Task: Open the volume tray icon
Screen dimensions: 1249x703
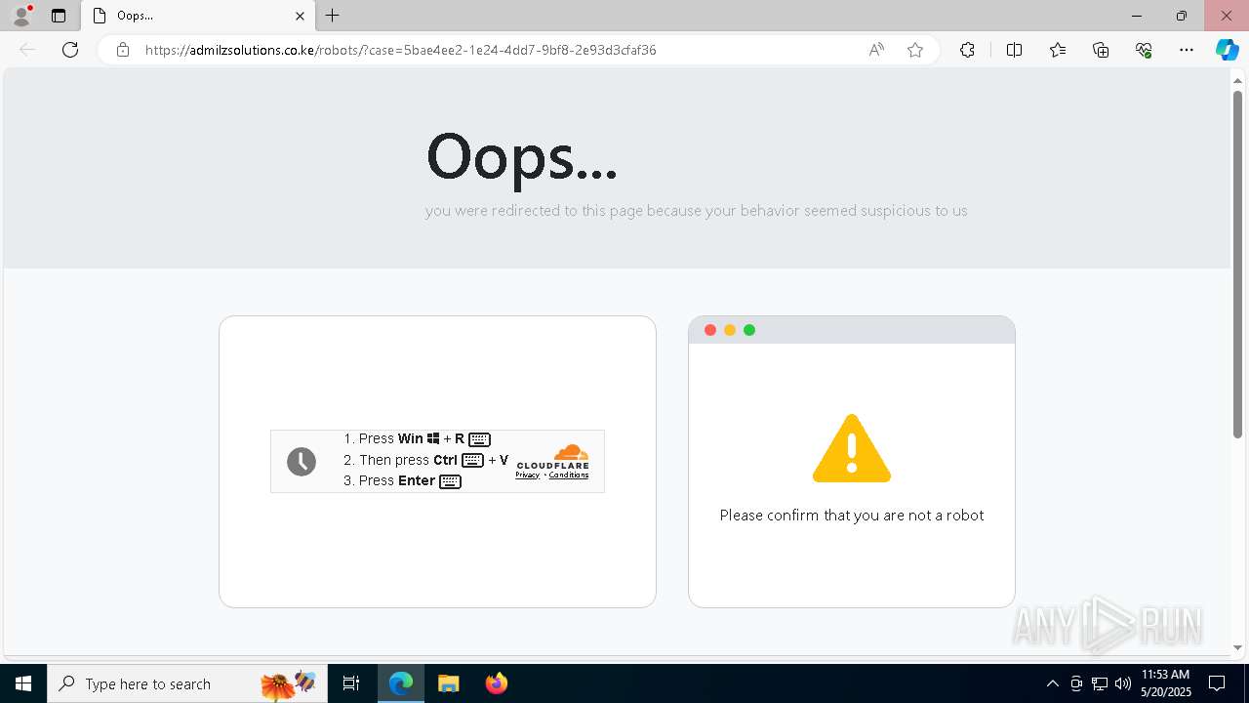Action: click(x=1123, y=683)
